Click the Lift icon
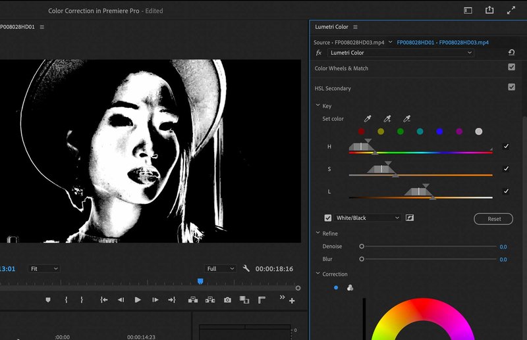The width and height of the screenshot is (527, 340). tap(193, 300)
